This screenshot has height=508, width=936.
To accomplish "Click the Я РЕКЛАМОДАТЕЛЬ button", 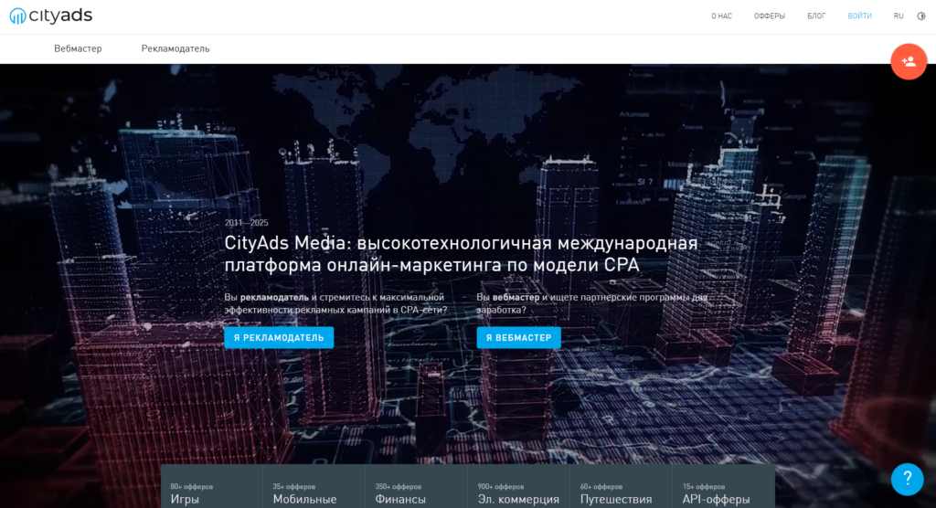I will point(279,337).
